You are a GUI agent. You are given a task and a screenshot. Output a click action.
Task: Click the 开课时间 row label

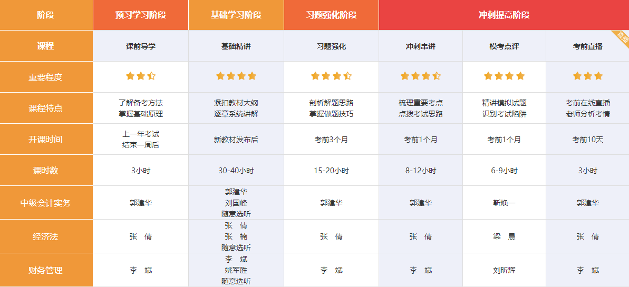(46, 140)
